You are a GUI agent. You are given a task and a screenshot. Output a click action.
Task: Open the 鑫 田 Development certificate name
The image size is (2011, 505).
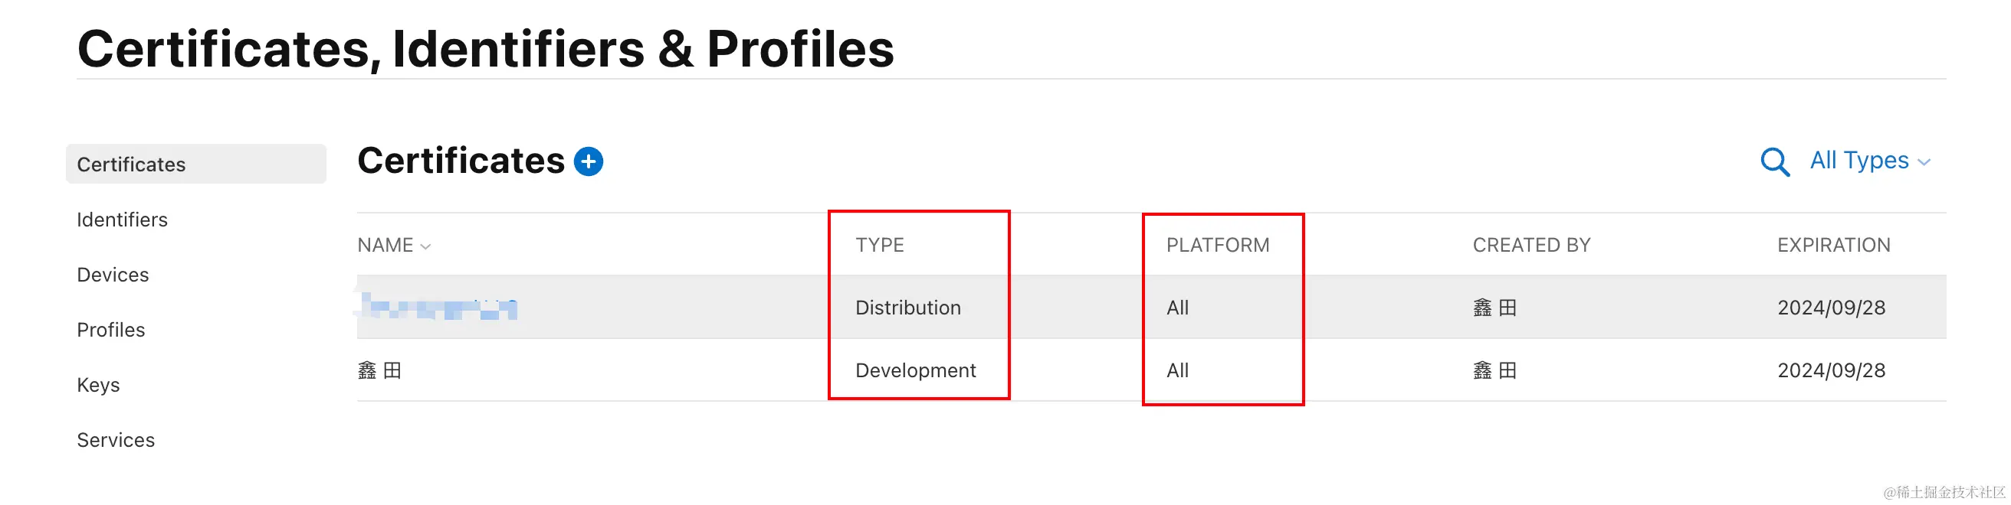379,371
